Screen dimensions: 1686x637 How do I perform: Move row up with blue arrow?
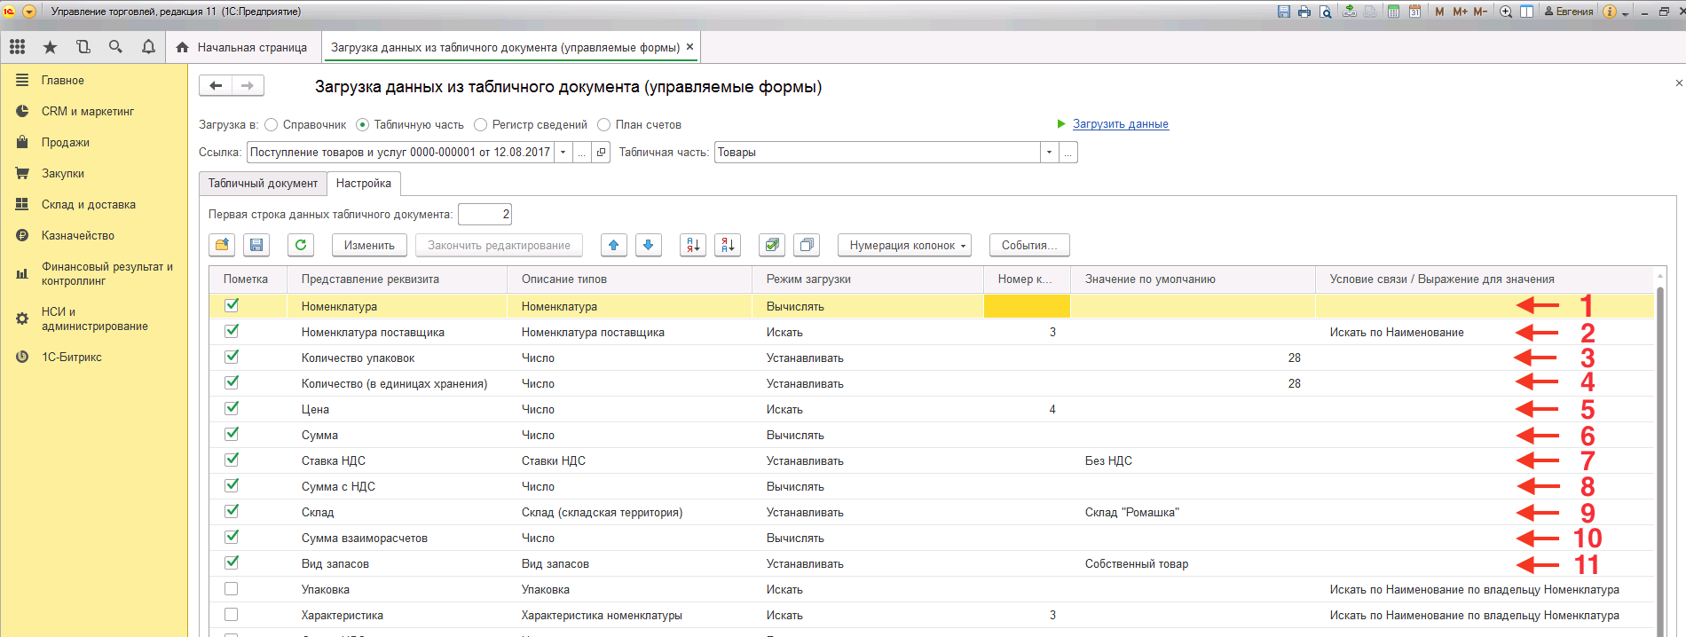[613, 245]
